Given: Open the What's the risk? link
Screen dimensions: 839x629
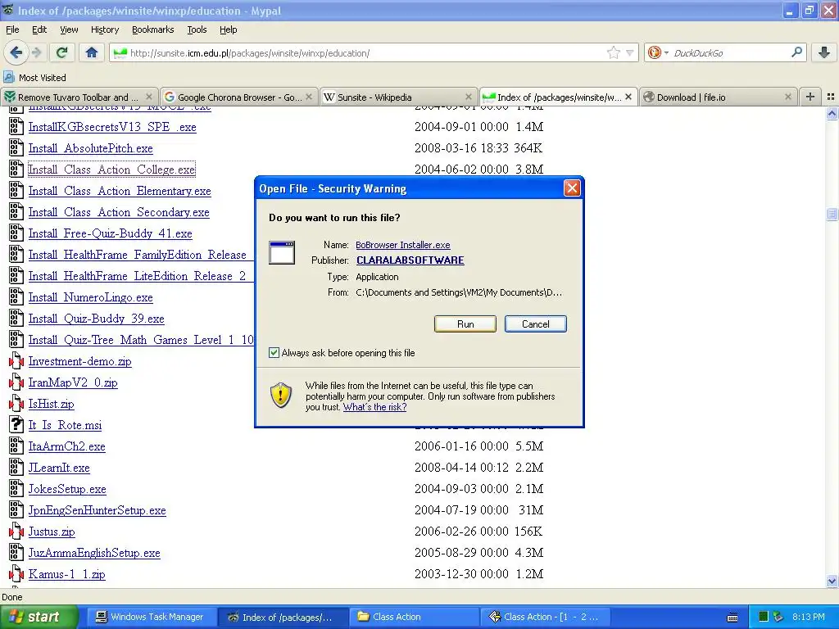Looking at the screenshot, I should click(374, 407).
